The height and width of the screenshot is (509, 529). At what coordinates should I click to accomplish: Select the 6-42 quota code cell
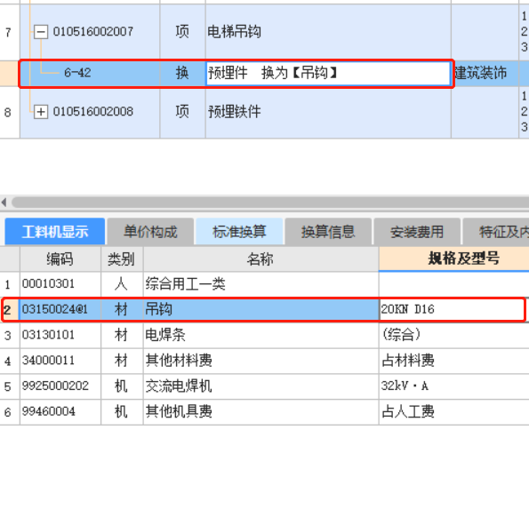[x=90, y=73]
